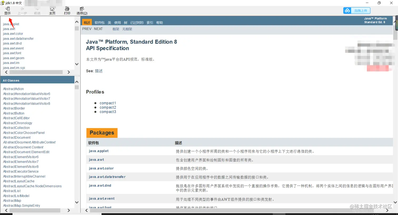Open AbstractChronology class link
398x215 pixels.
(18, 123)
